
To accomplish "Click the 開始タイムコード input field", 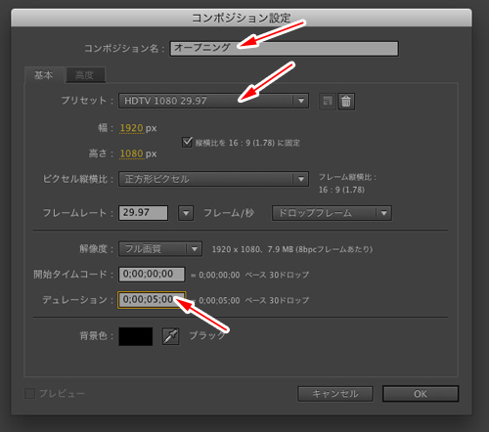I will 152,274.
